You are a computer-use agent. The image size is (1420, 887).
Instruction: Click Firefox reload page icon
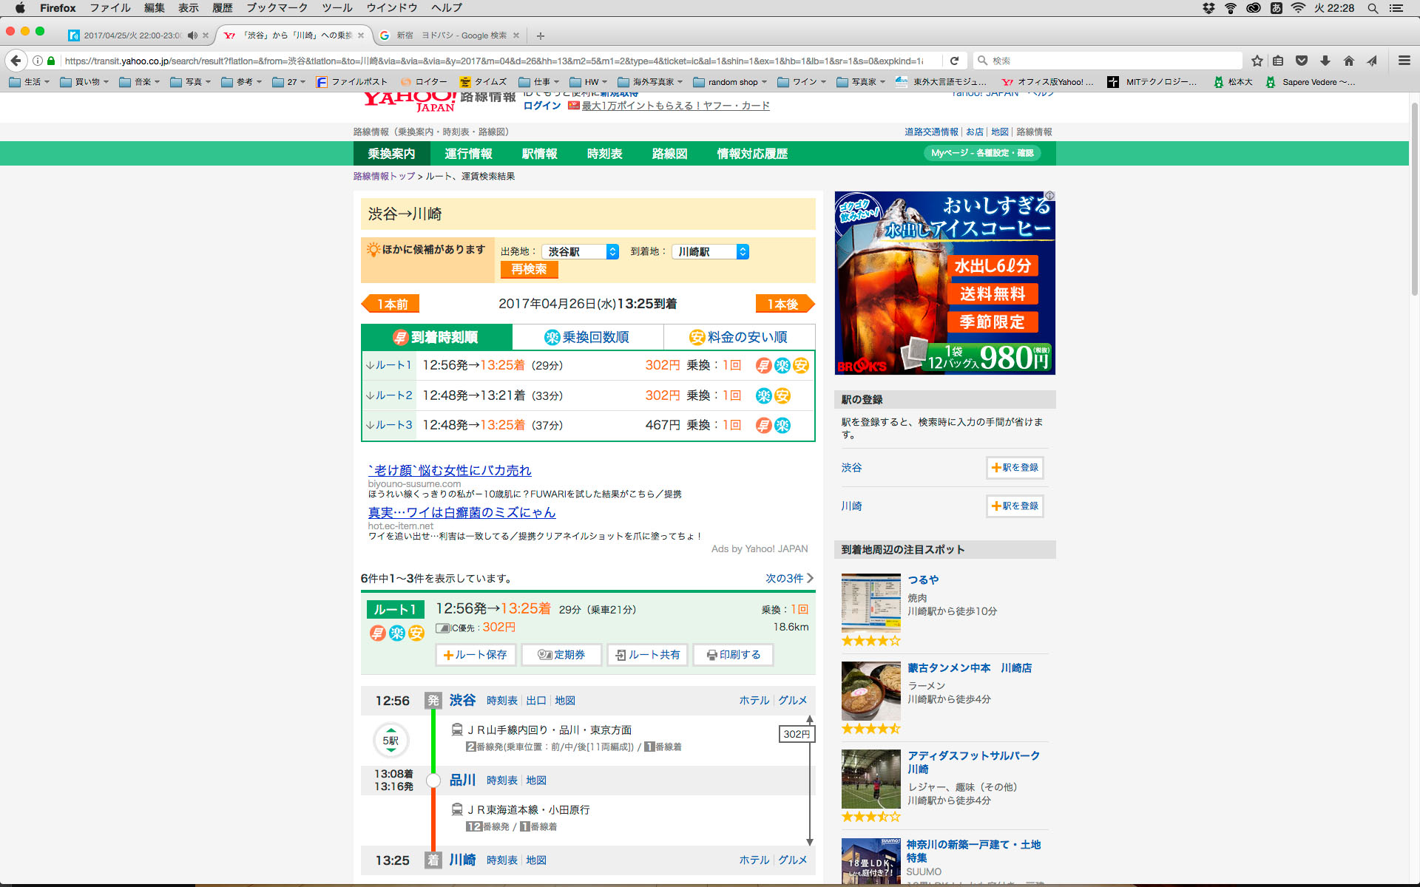click(954, 61)
